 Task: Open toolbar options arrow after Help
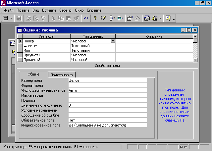pyautogui.click(x=174, y=20)
